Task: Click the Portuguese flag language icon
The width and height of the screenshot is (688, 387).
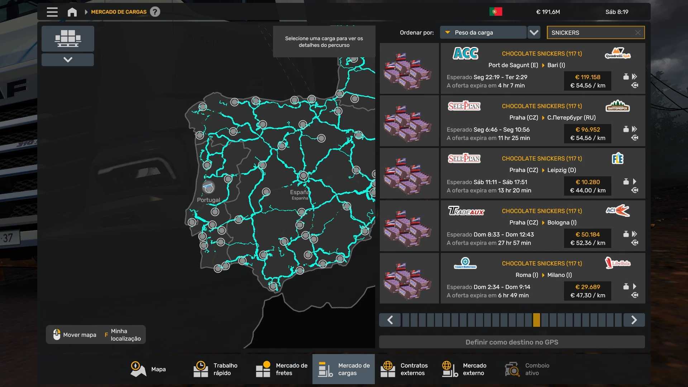Action: point(496,12)
